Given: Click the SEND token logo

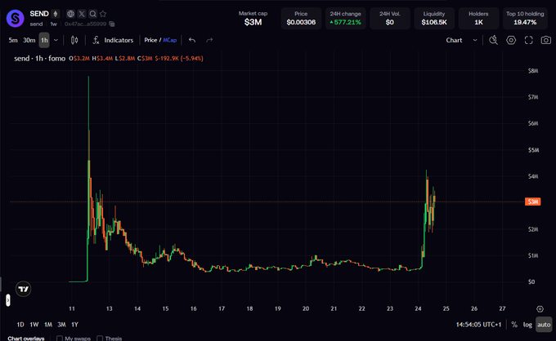Looking at the screenshot, I should point(16,19).
